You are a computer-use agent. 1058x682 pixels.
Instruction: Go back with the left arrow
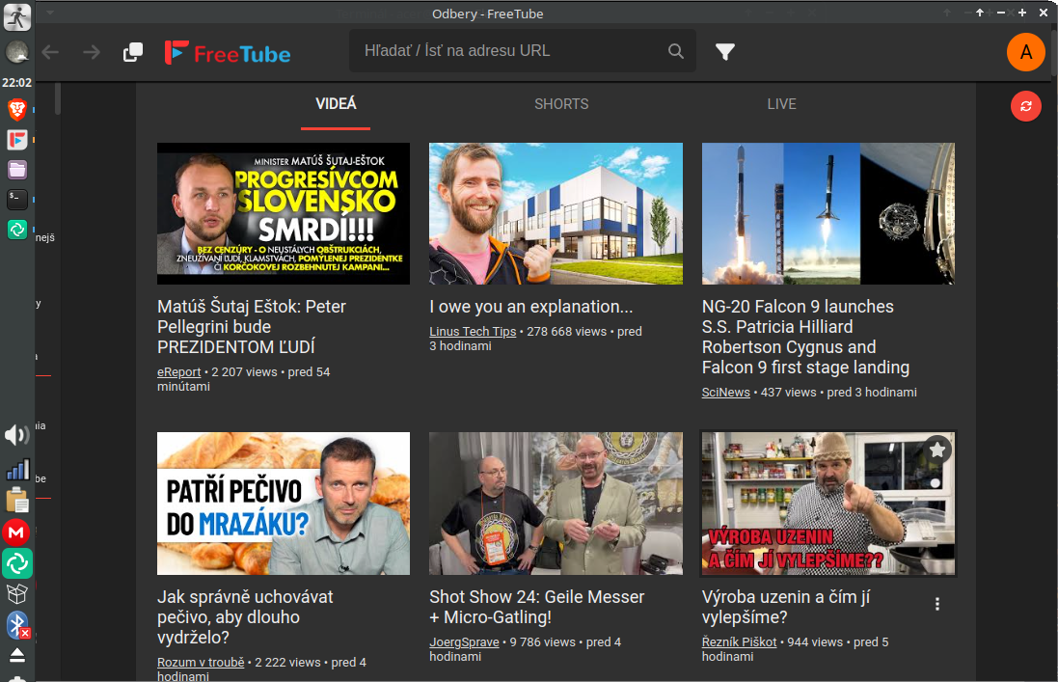tap(50, 52)
